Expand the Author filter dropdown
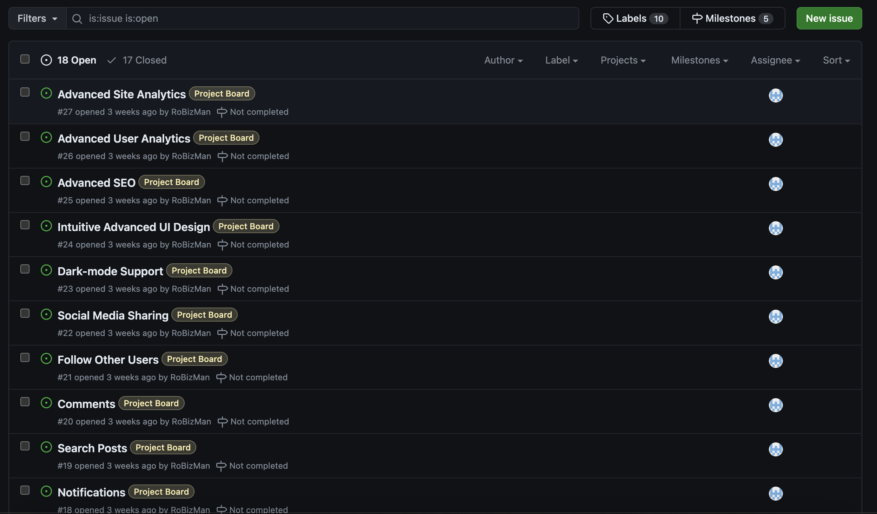The height and width of the screenshot is (514, 877). pyautogui.click(x=503, y=60)
